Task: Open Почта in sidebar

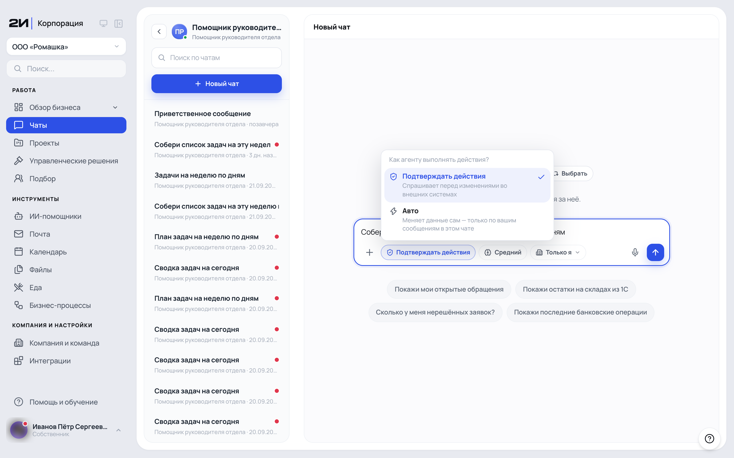Action: click(x=66, y=234)
